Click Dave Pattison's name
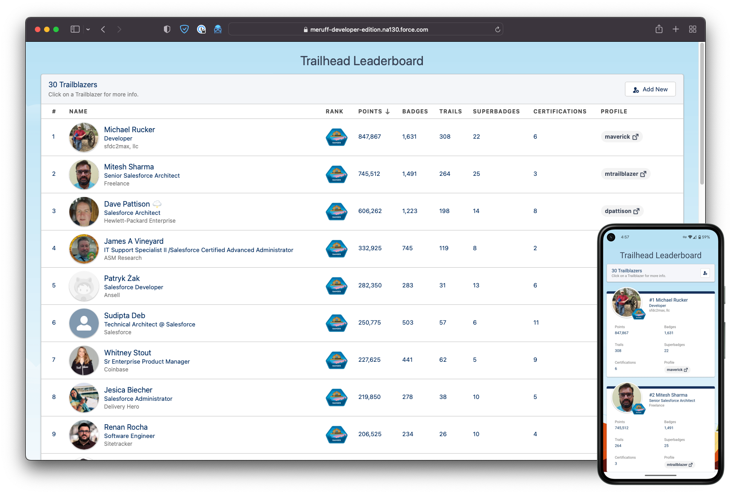This screenshot has height=494, width=731. coord(127,204)
